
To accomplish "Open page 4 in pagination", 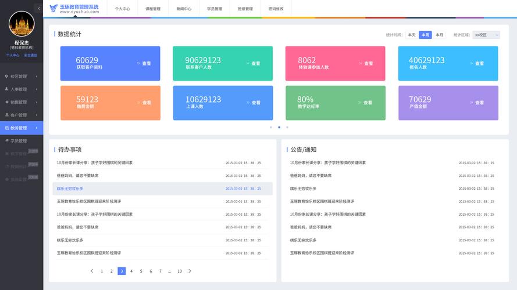I will pos(131,271).
